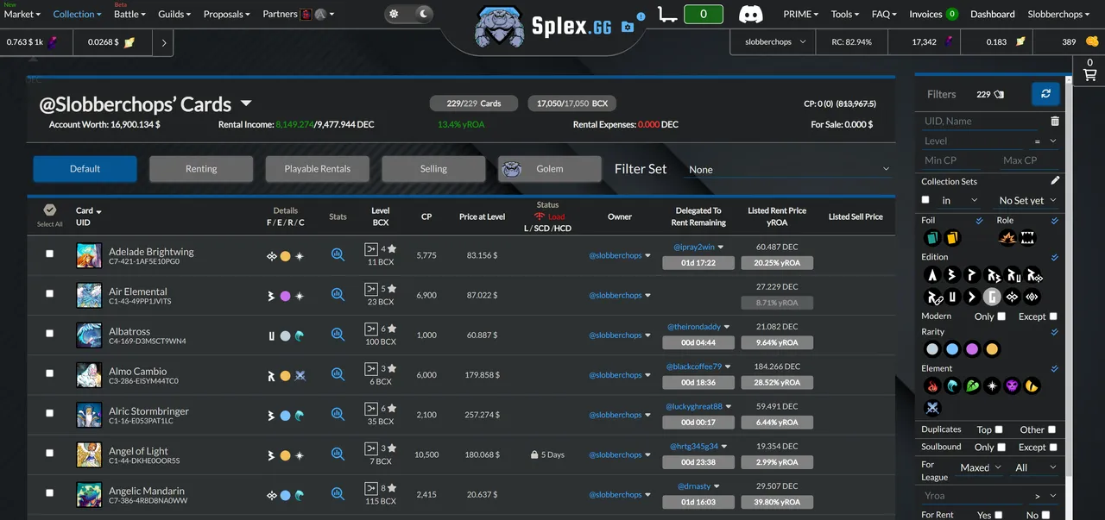Open the Discord icon link
The image size is (1105, 520).
click(x=750, y=15)
